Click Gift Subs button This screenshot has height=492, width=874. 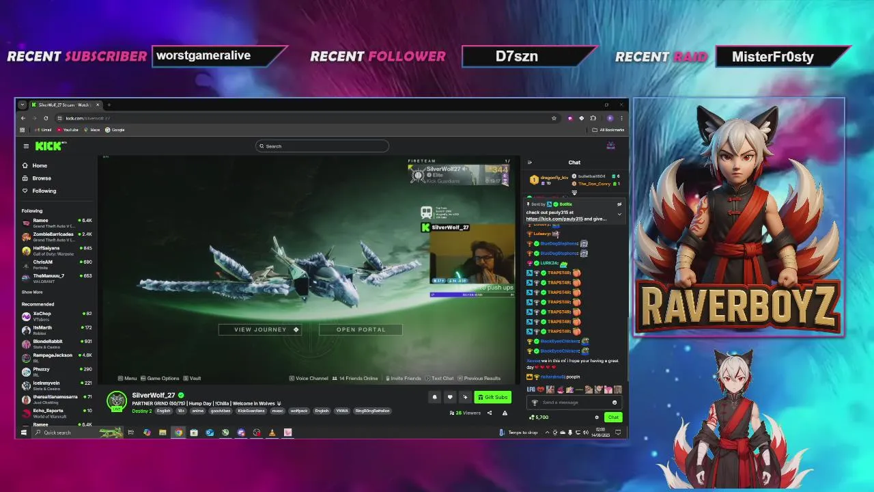(492, 397)
